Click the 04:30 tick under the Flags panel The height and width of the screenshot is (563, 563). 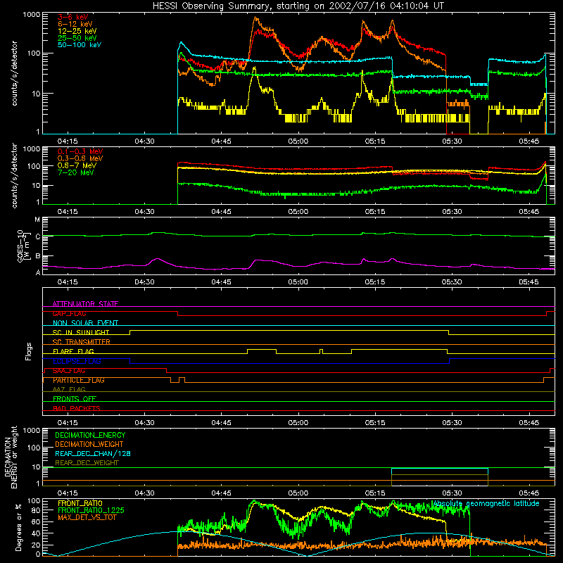click(144, 423)
